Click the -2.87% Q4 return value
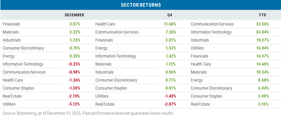281x118 pixels. [x=170, y=104]
